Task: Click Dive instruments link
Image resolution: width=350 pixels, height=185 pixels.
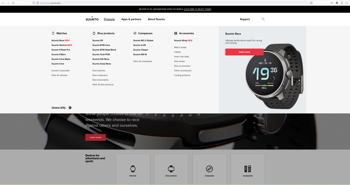Action: pos(100,80)
